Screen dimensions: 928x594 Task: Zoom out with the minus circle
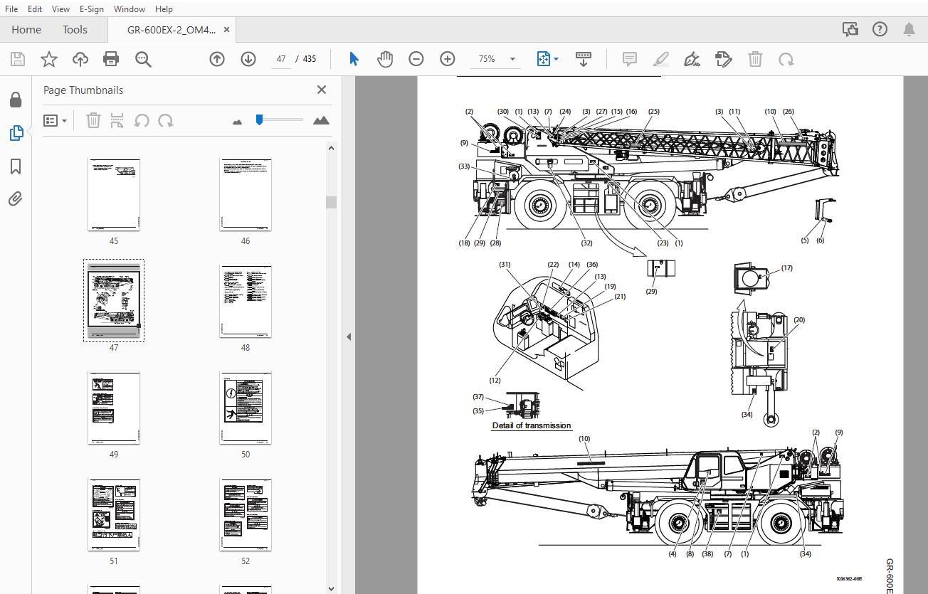tap(416, 59)
